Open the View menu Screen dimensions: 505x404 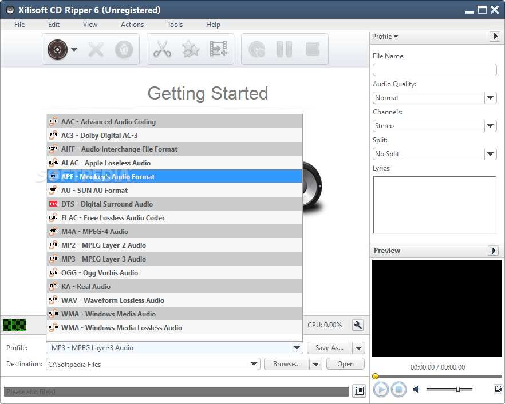90,25
